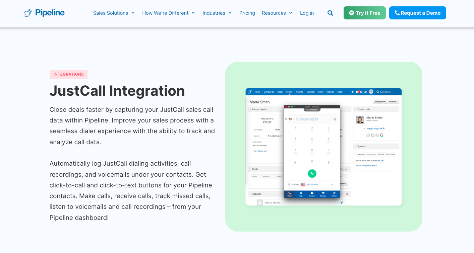
Task: Open the Reports tab in the app navbar
Action: (330, 92)
